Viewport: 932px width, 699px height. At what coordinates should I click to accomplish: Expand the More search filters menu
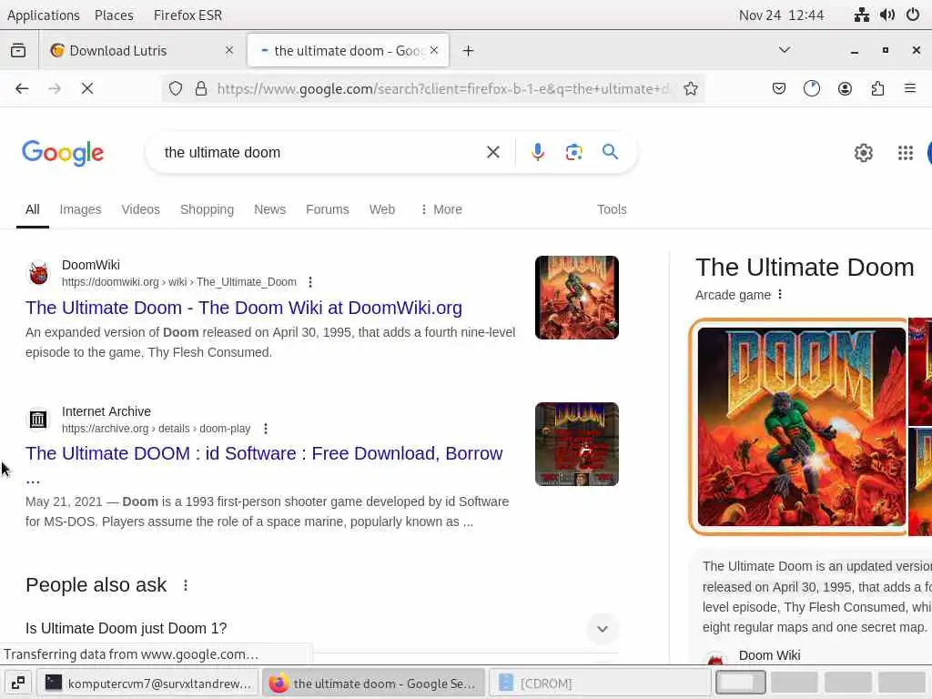click(441, 209)
